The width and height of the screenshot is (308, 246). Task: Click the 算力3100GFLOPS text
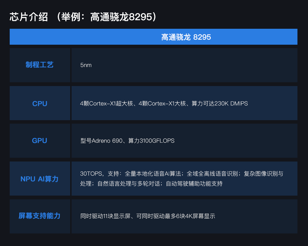pyautogui.click(x=151, y=141)
